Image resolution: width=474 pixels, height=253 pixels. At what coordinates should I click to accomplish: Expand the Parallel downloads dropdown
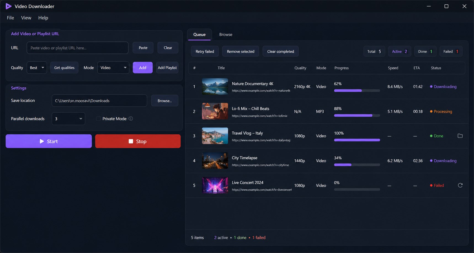click(x=68, y=119)
